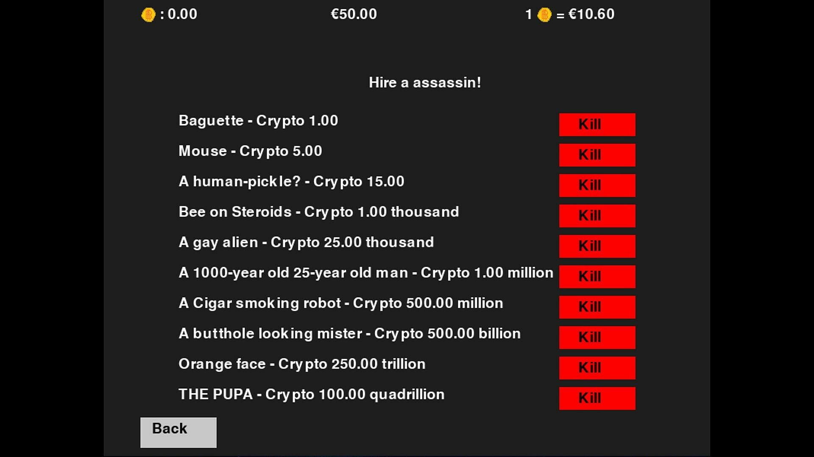
Task: Click the 'Orange face' price label
Action: tap(302, 364)
